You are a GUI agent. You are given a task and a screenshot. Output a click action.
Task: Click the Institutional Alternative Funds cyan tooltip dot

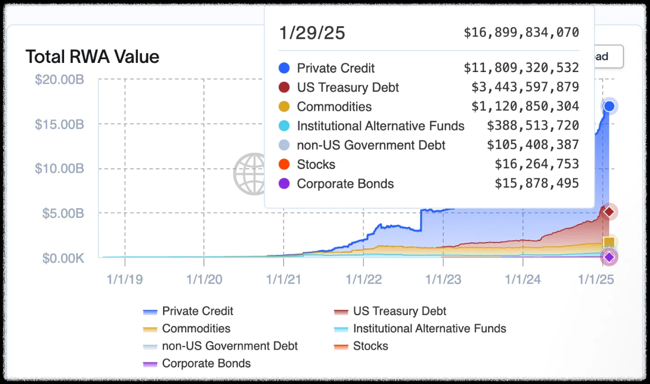[x=285, y=126]
